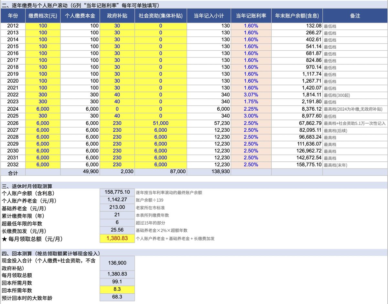Click the 99.1 payback months value
This screenshot has height=304, width=388.
click(x=117, y=282)
